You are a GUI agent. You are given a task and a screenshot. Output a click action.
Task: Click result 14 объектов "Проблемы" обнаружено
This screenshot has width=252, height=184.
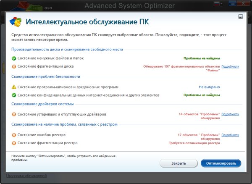pyautogui.click(x=199, y=116)
